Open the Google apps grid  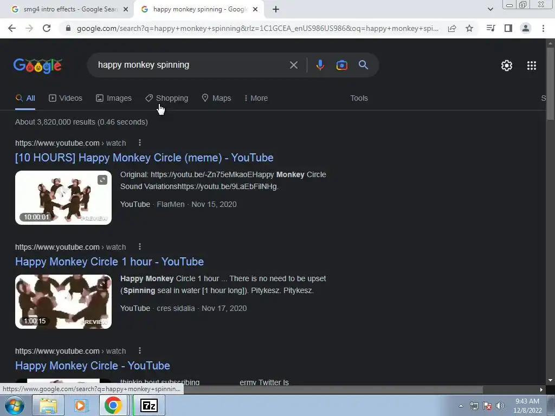[531, 66]
